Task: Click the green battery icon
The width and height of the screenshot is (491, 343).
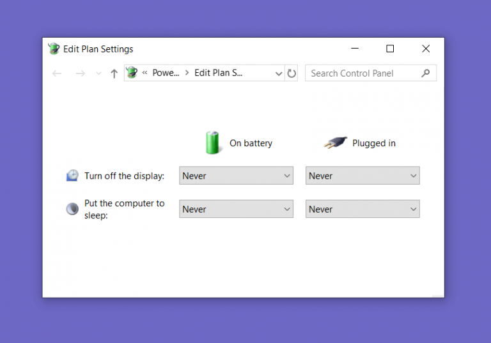Action: coord(213,142)
